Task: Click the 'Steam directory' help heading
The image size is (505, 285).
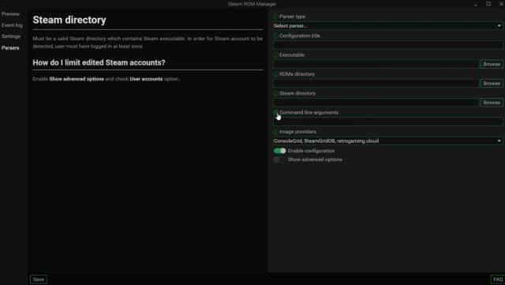Action: (69, 20)
